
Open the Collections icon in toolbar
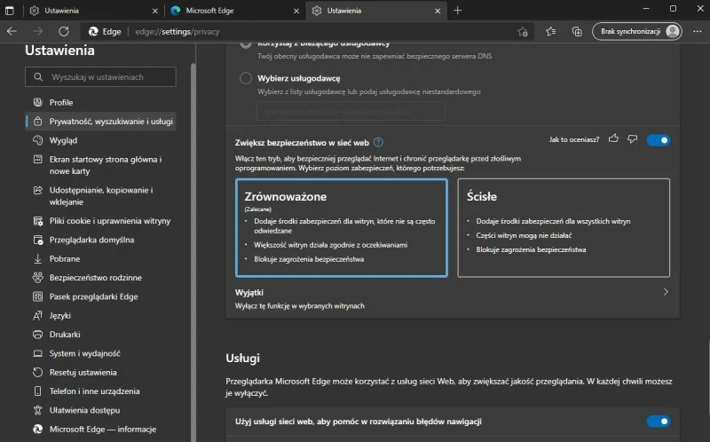[576, 31]
